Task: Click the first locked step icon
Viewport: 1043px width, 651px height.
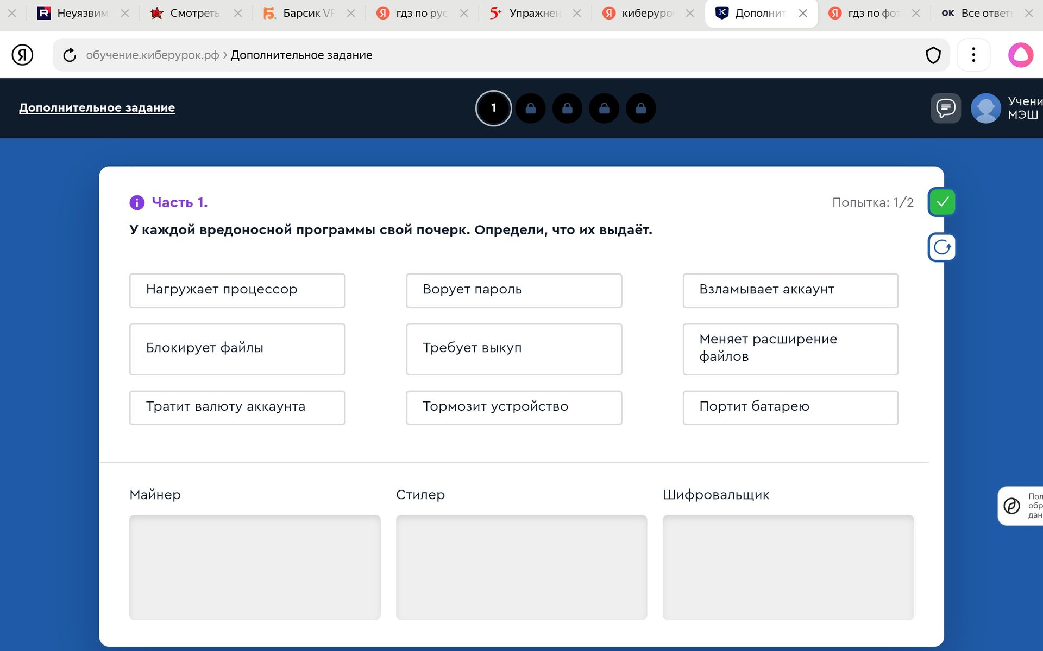Action: (531, 108)
